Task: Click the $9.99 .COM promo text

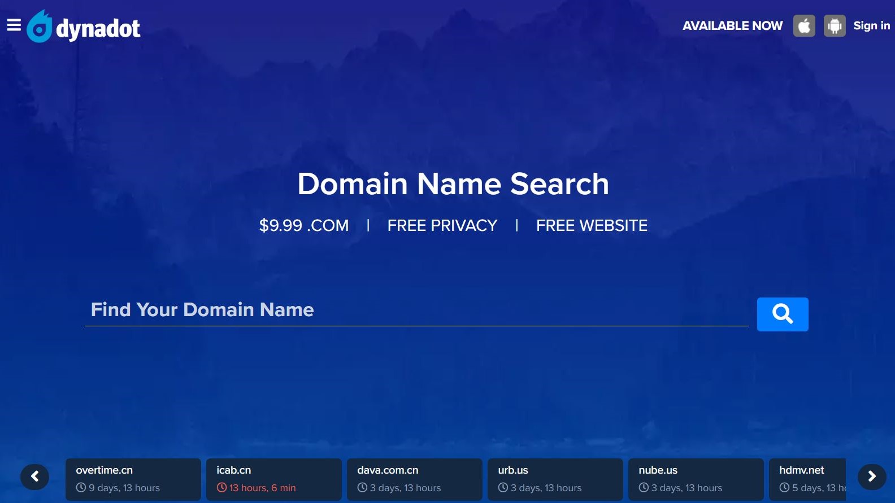Action: tap(303, 225)
